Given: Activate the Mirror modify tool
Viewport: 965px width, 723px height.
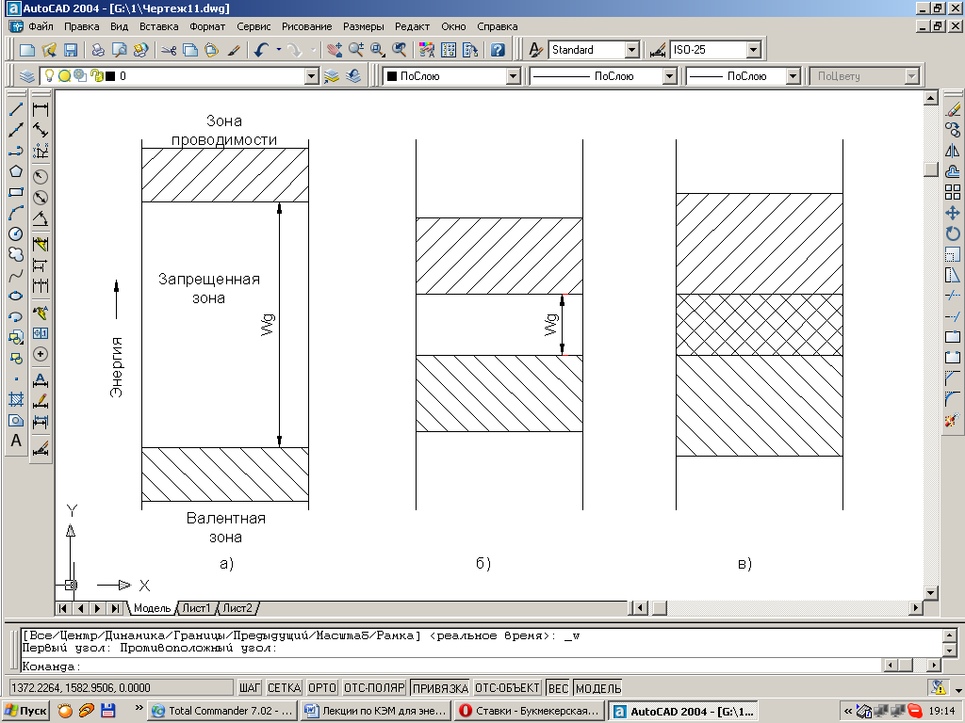Looking at the screenshot, I should (952, 151).
